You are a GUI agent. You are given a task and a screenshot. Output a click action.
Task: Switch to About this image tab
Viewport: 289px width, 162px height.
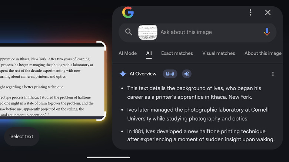263,53
